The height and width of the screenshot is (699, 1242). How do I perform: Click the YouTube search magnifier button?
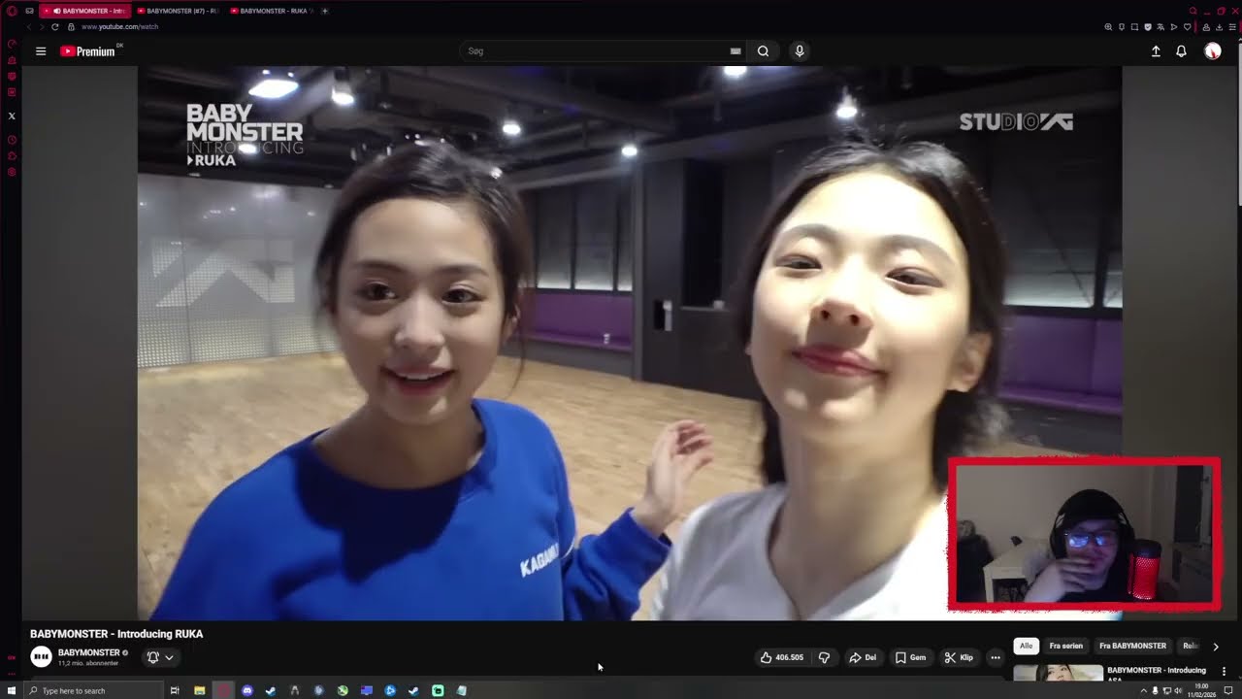(764, 51)
